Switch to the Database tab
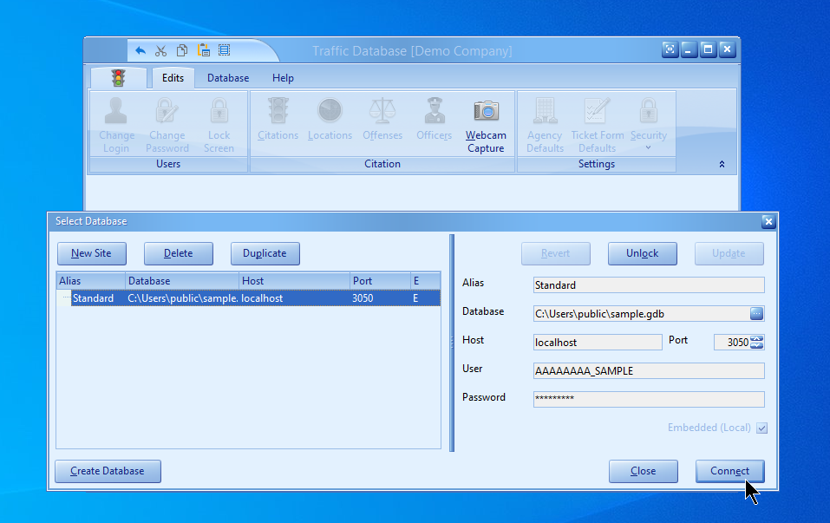This screenshot has width=830, height=523. pos(228,78)
